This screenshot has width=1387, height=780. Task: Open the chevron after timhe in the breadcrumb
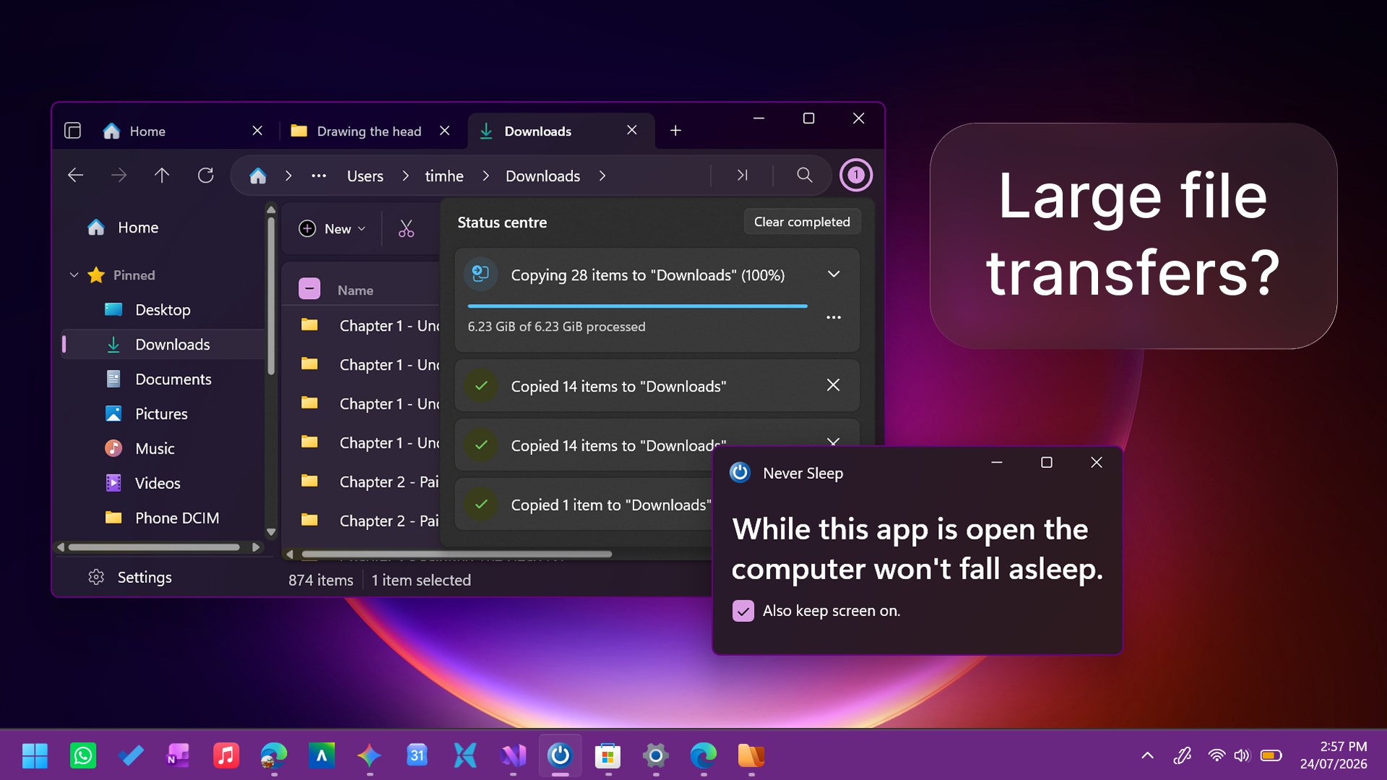pyautogui.click(x=485, y=175)
